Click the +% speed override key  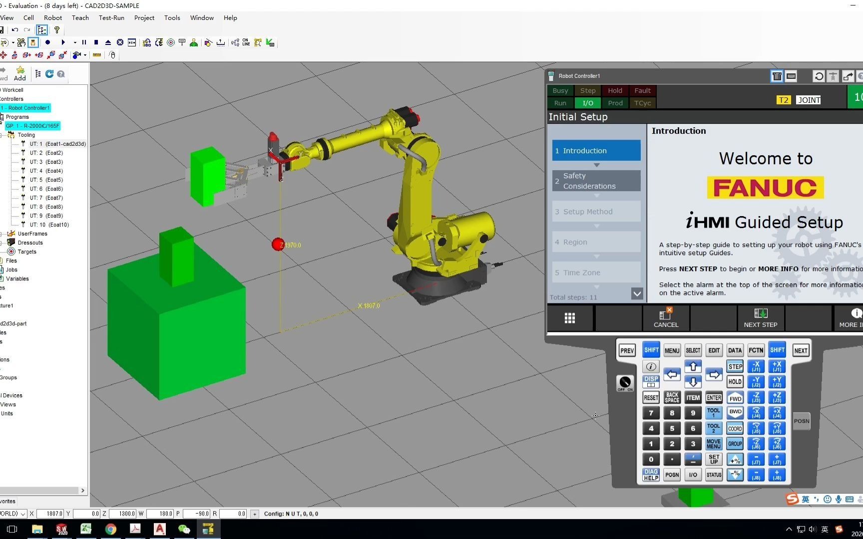pyautogui.click(x=735, y=460)
